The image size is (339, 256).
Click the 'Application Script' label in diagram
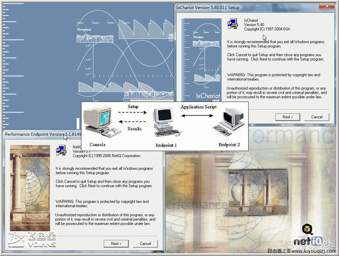199,107
